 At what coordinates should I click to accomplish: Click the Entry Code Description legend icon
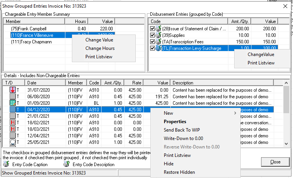[x=67, y=164]
